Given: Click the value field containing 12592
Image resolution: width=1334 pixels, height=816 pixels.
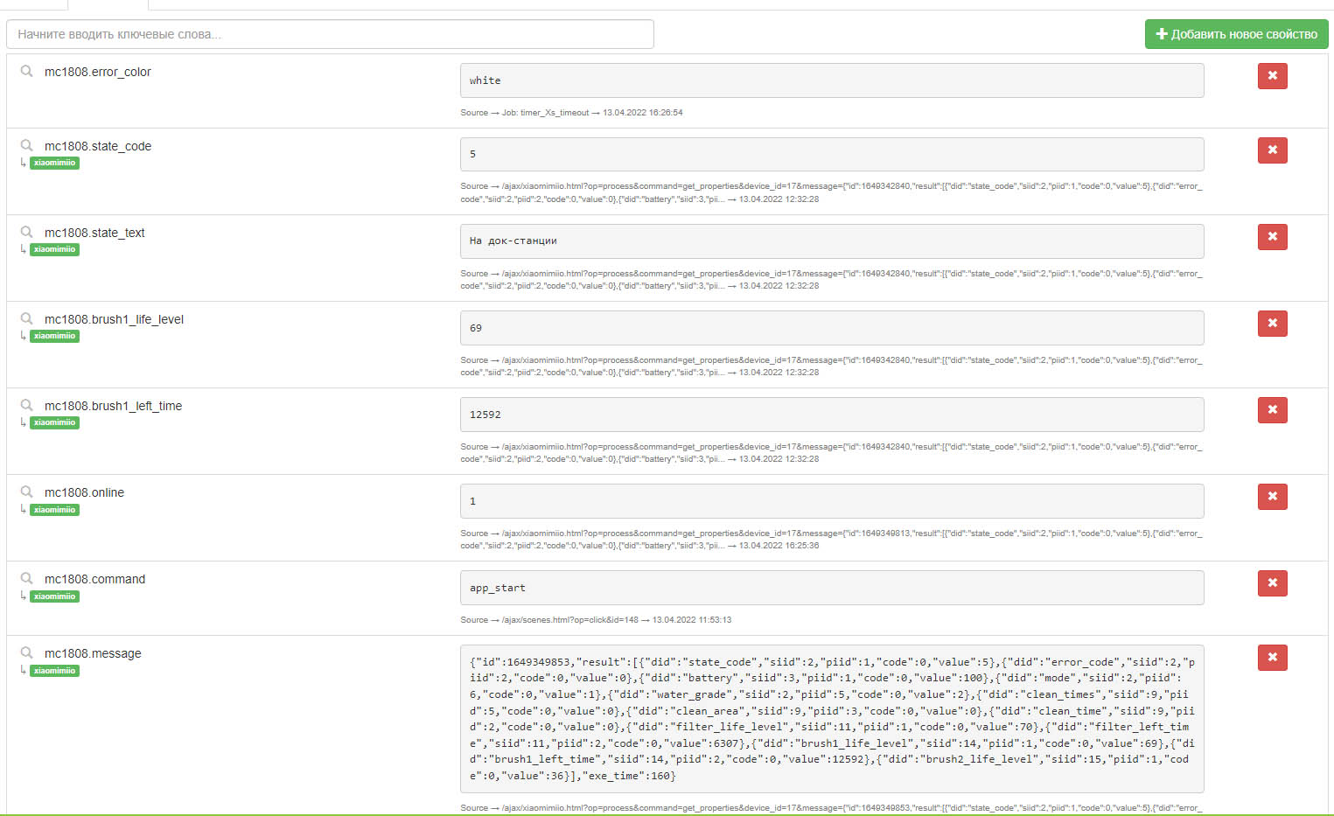Looking at the screenshot, I should coord(832,415).
